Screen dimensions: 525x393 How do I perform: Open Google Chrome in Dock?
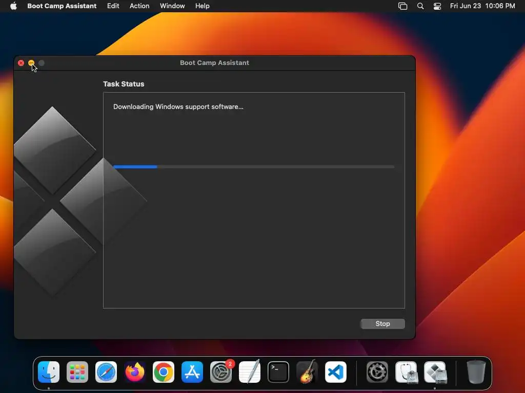pos(164,372)
